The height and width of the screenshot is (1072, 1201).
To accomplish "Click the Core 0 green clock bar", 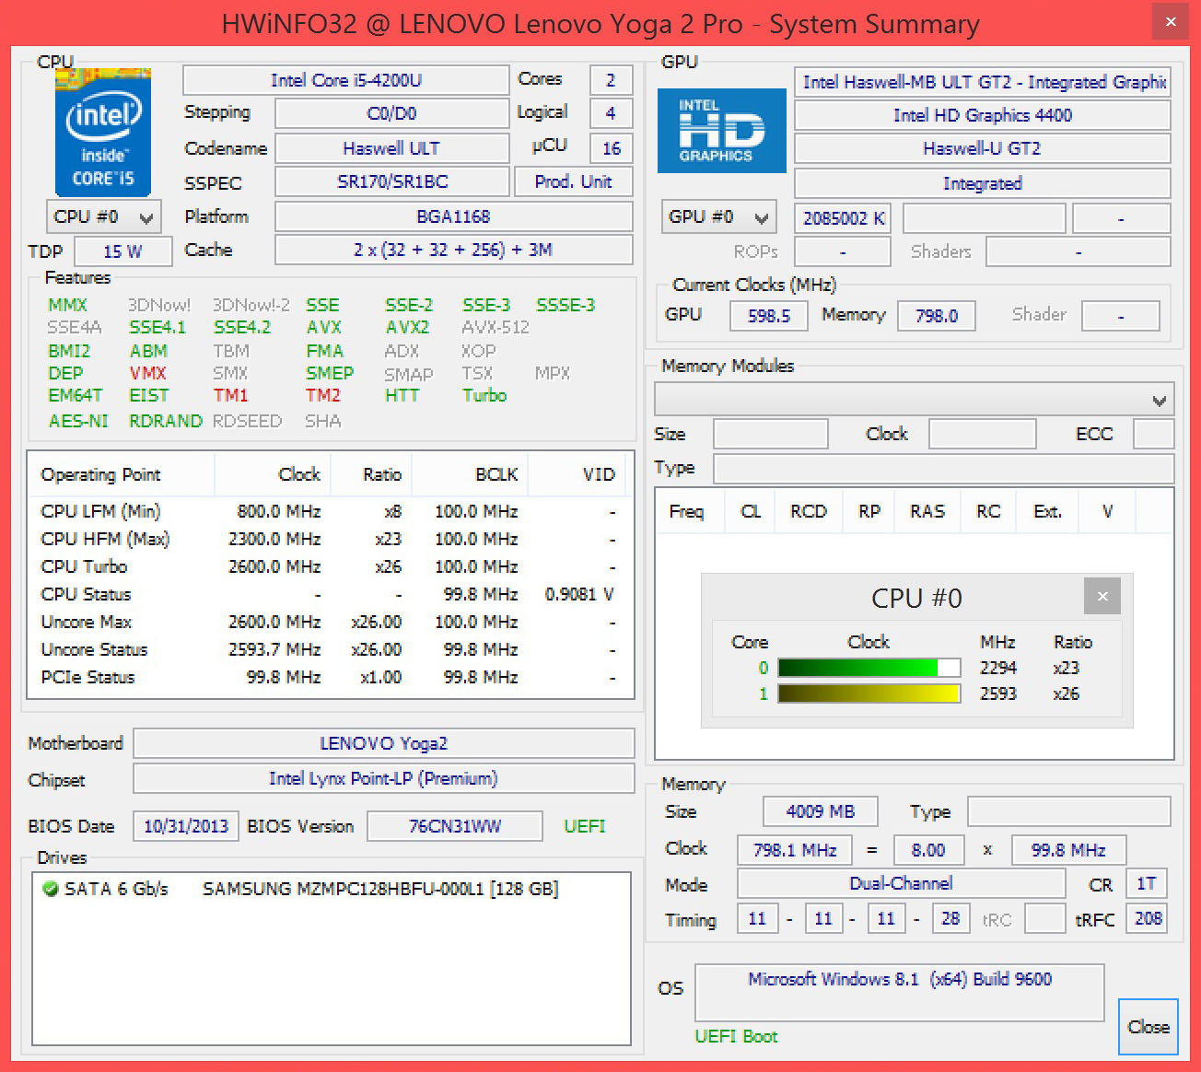I will click(869, 668).
